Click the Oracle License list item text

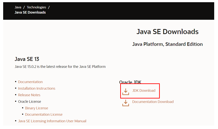[29, 102]
